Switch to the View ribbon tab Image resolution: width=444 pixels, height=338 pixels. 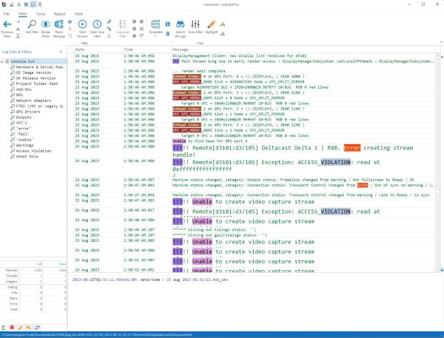[x=78, y=14]
